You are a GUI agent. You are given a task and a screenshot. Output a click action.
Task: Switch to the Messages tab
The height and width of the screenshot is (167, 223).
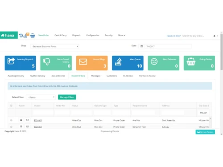click(96, 76)
